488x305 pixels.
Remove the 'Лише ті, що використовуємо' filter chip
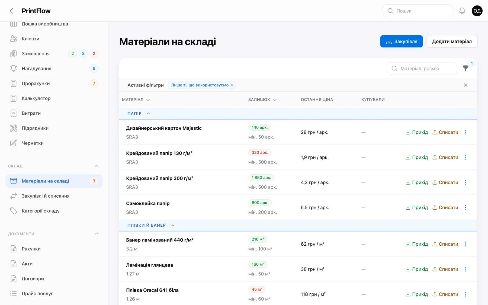(x=232, y=85)
